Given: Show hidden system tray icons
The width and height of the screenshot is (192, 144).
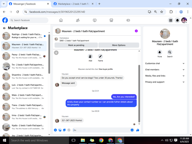Looking at the screenshot, I should pyautogui.click(x=162, y=140).
